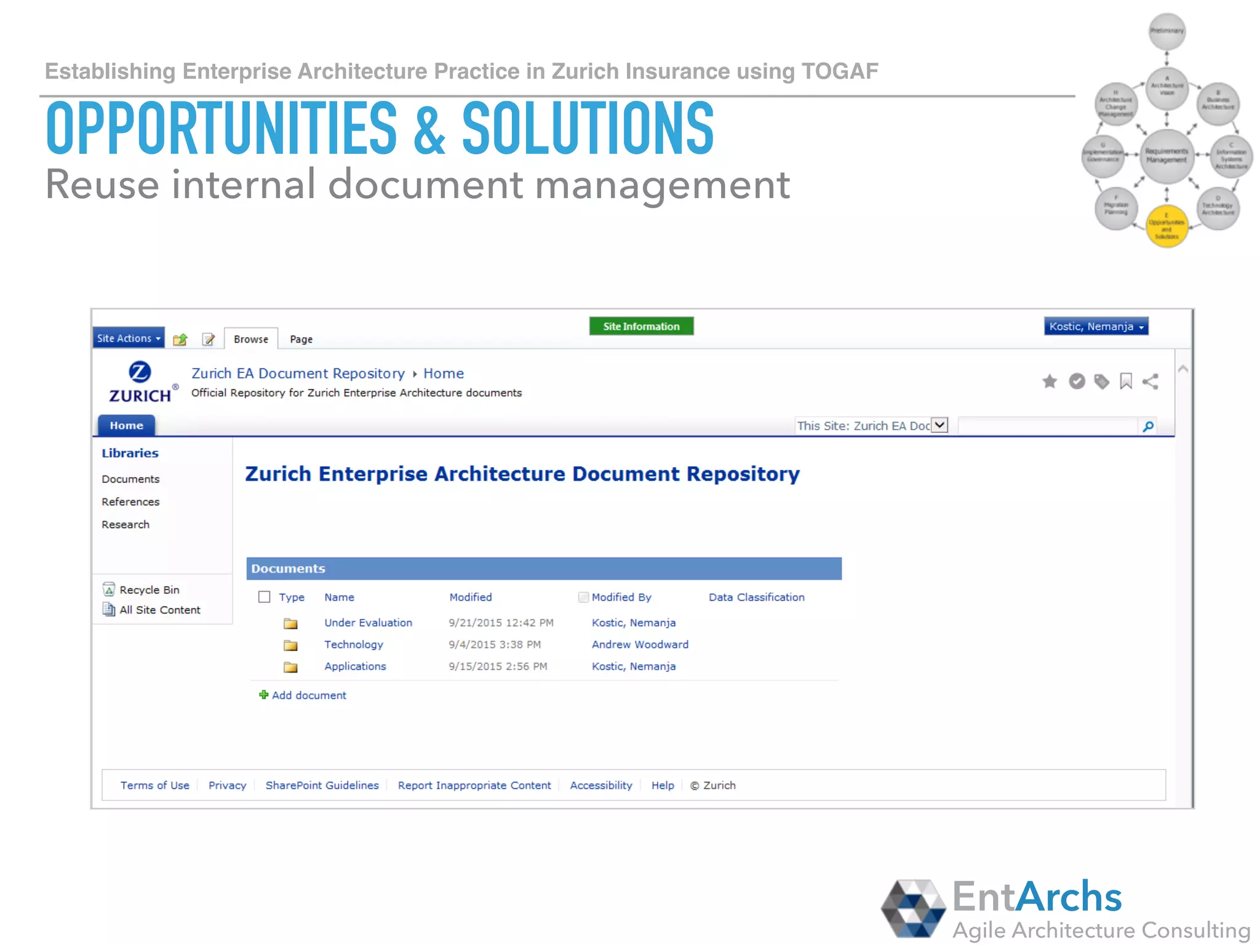Screen dimensions: 1260x945
Task: Click the Recycle Bin icon
Action: point(109,589)
